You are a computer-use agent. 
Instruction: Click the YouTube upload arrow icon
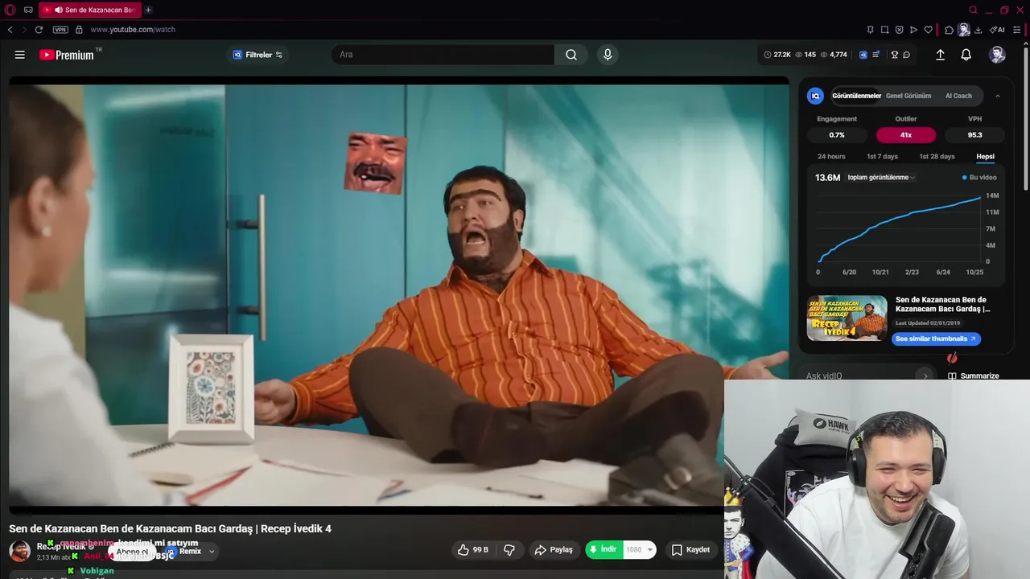coord(940,55)
